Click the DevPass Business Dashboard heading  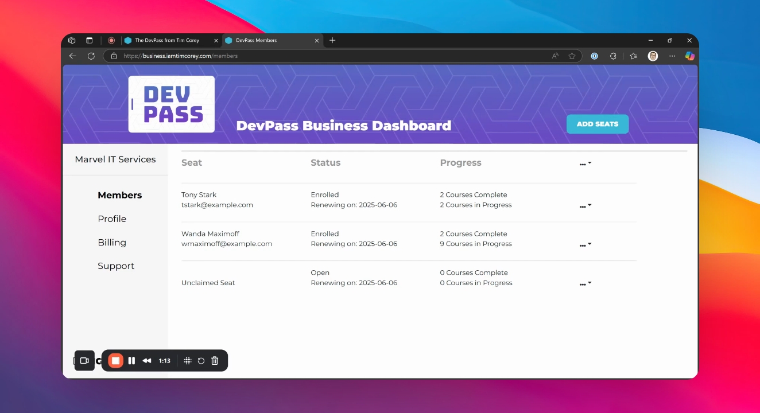click(x=344, y=126)
